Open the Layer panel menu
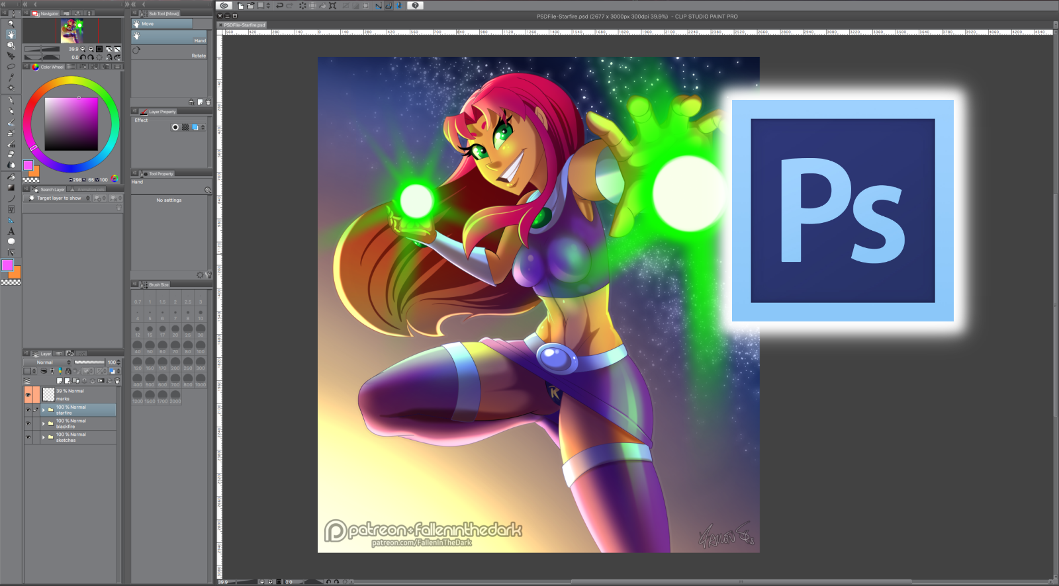The height and width of the screenshot is (586, 1059). tap(26, 354)
